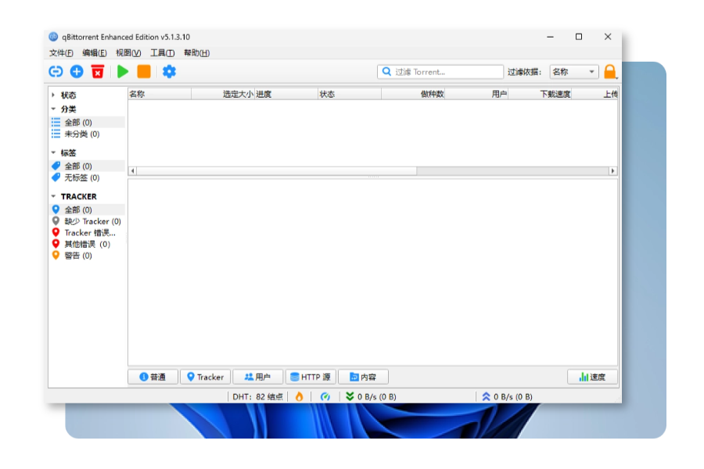Open the 视图(V) menu
Screen dimensions: 704x469
click(x=128, y=53)
